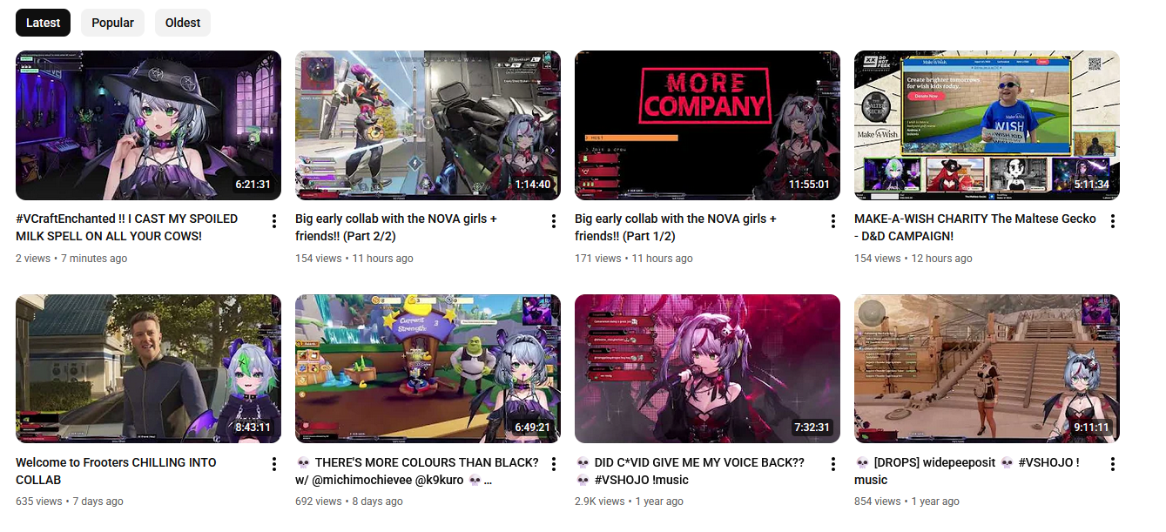Image resolution: width=1166 pixels, height=532 pixels.
Task: Open options menu for DID C*VID video
Action: click(x=832, y=465)
